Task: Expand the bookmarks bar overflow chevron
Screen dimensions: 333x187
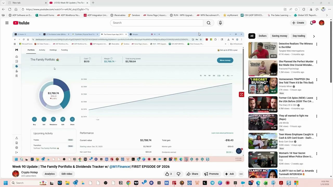Action: (x=327, y=15)
